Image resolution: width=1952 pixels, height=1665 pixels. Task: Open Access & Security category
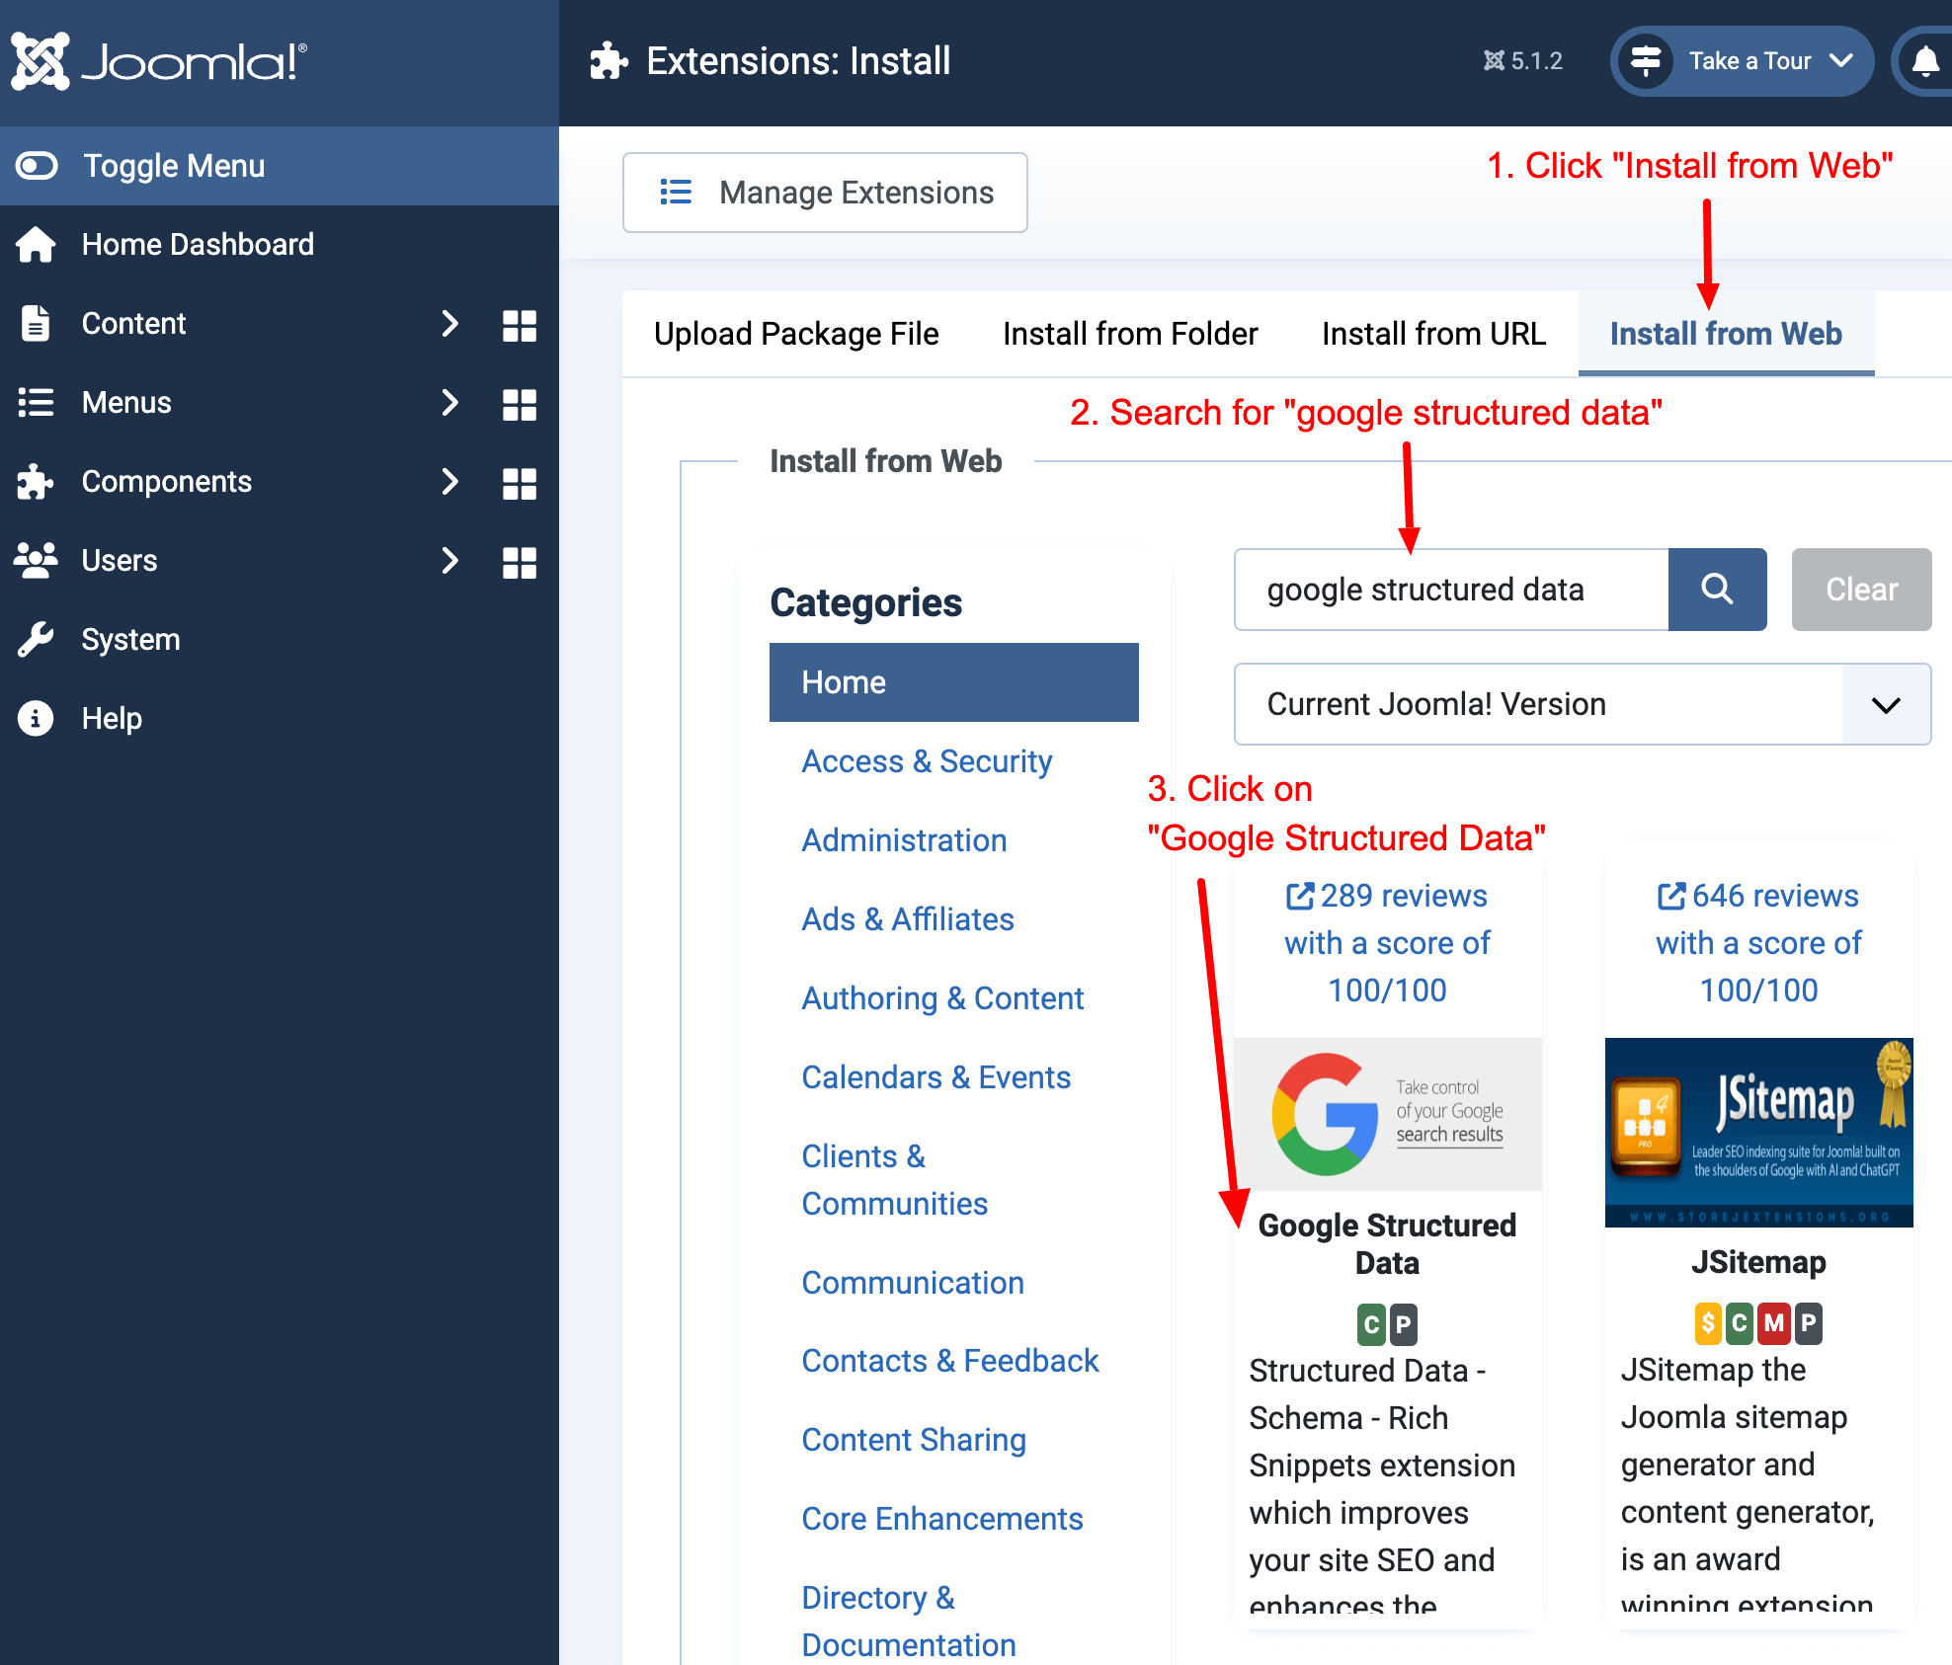(x=927, y=761)
